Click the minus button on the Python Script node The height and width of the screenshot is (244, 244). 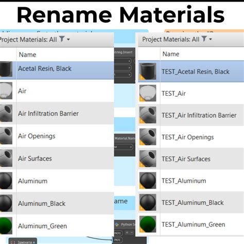pyautogui.click(x=132, y=233)
